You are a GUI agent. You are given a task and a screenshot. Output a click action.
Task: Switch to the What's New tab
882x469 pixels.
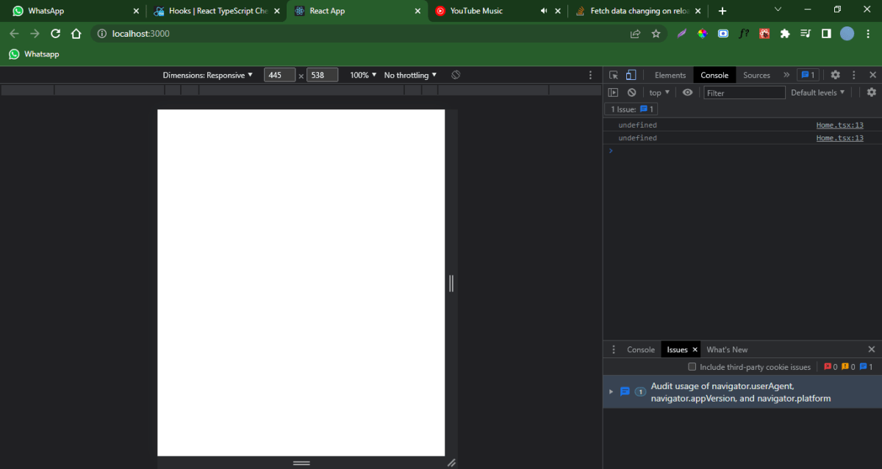tap(727, 349)
